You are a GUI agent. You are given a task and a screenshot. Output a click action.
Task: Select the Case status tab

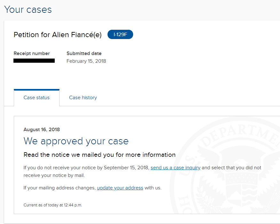[x=36, y=98]
